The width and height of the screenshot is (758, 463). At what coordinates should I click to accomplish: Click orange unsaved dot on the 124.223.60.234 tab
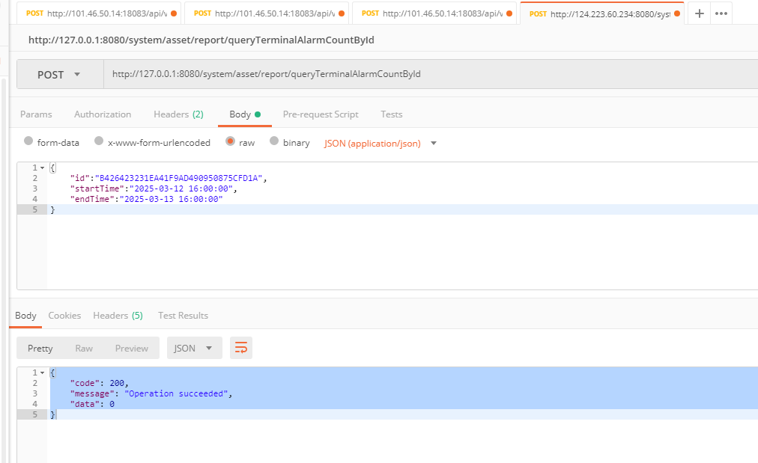pyautogui.click(x=676, y=13)
